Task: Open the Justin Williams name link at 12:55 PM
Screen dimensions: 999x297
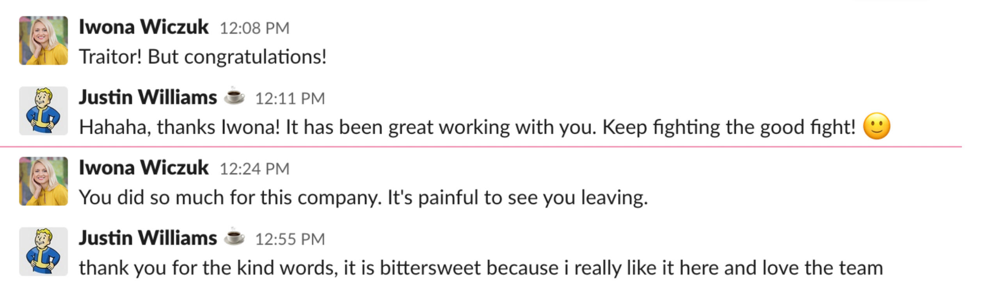Action: tap(148, 238)
